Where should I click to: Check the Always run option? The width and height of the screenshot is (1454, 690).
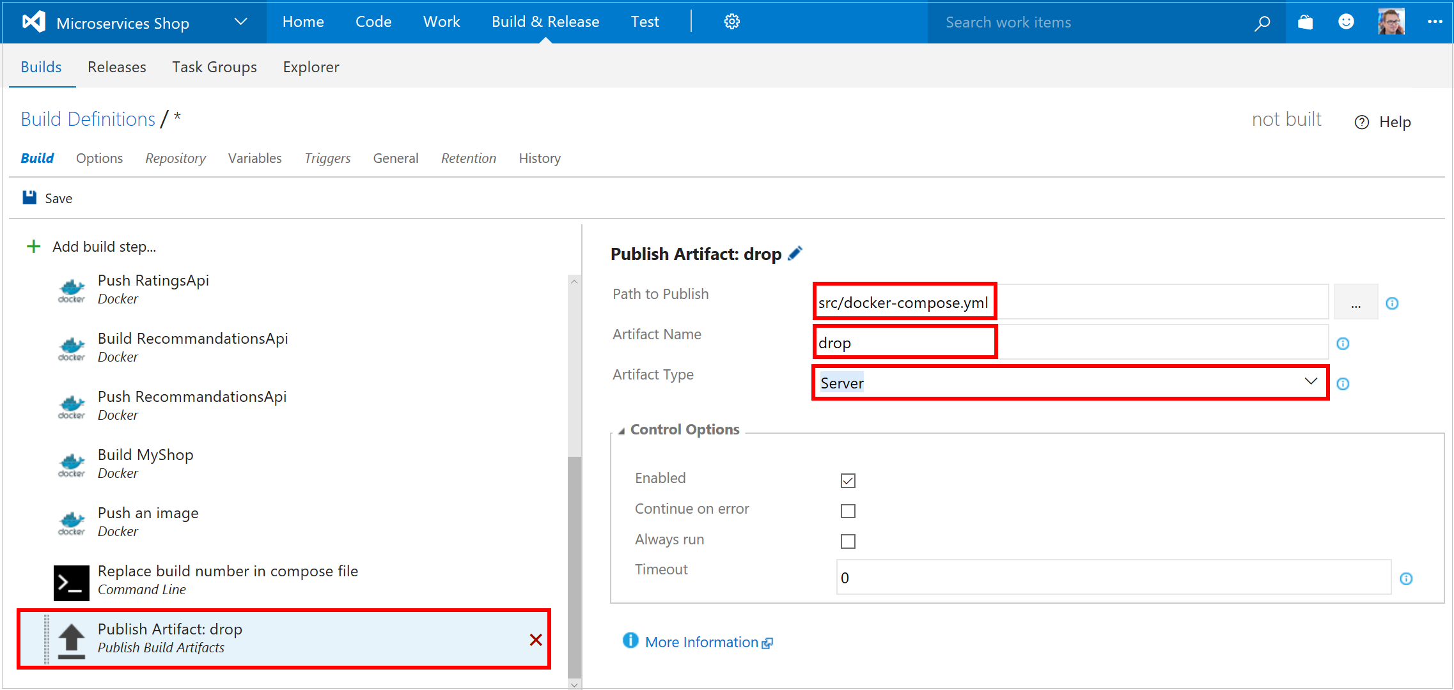coord(848,541)
